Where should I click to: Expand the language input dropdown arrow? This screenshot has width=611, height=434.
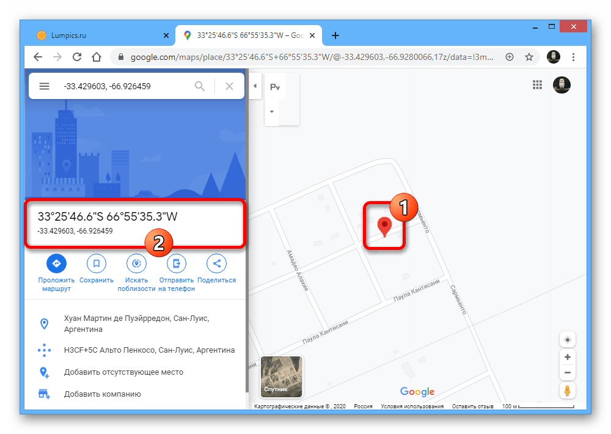pos(273,112)
